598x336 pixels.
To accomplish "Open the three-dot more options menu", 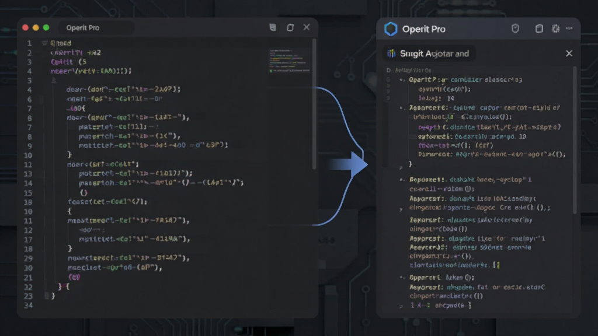I will point(569,29).
